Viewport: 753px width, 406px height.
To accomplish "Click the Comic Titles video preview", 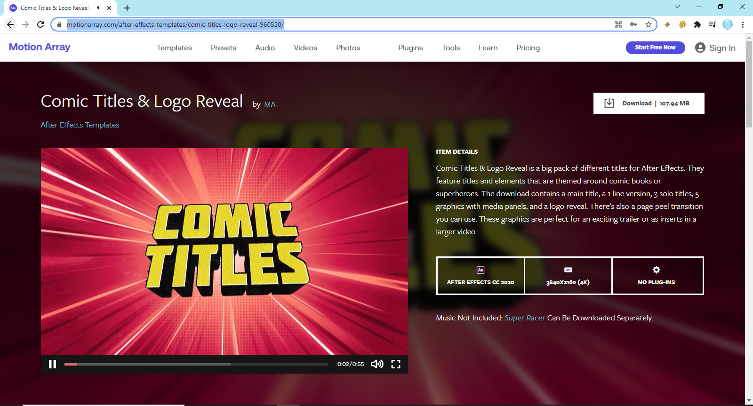I will click(x=224, y=252).
